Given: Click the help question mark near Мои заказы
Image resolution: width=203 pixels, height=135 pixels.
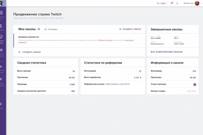Looking at the screenshot, I should click(x=39, y=29).
